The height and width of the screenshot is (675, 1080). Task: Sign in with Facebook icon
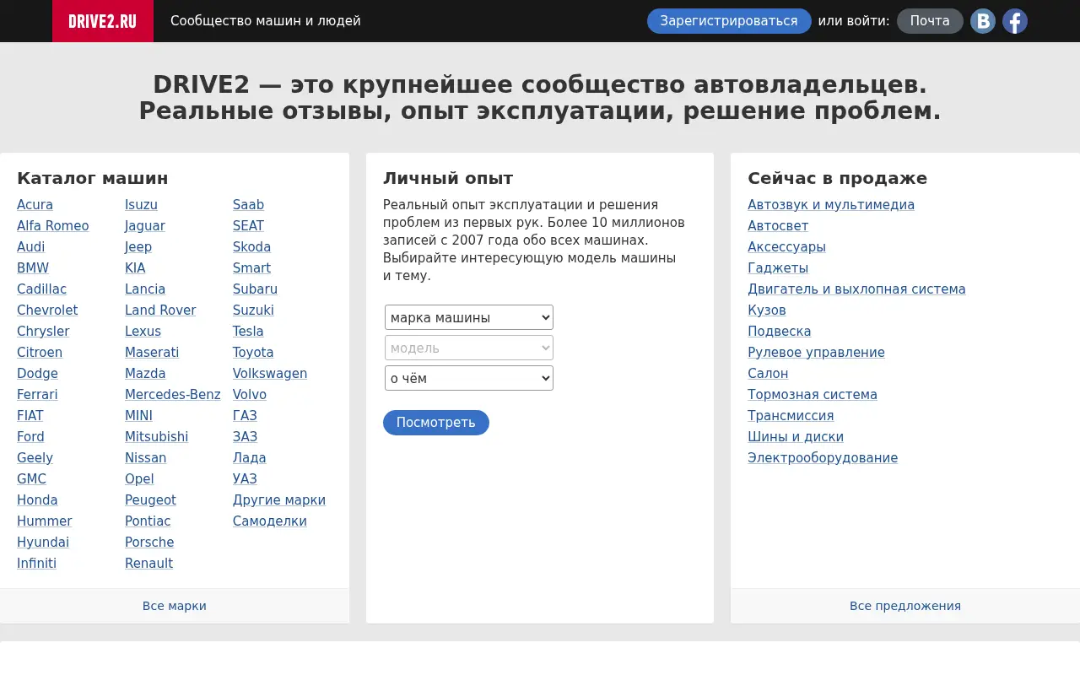pos(1015,21)
